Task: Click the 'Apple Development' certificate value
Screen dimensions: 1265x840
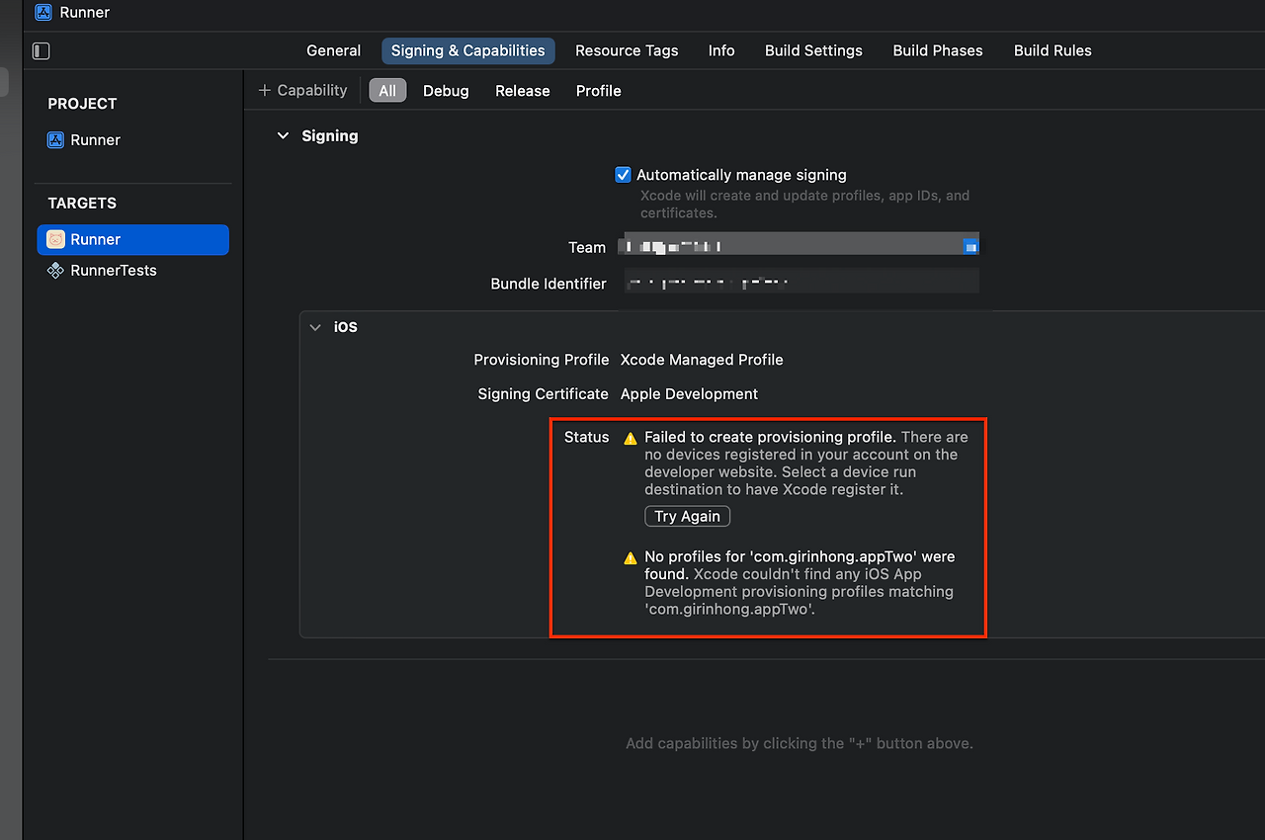Action: coord(690,394)
